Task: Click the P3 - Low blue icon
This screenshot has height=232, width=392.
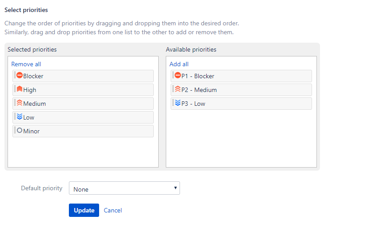Action: (x=178, y=103)
